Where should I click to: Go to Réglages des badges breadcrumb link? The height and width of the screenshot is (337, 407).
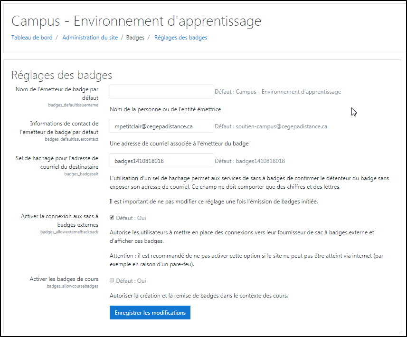click(180, 38)
